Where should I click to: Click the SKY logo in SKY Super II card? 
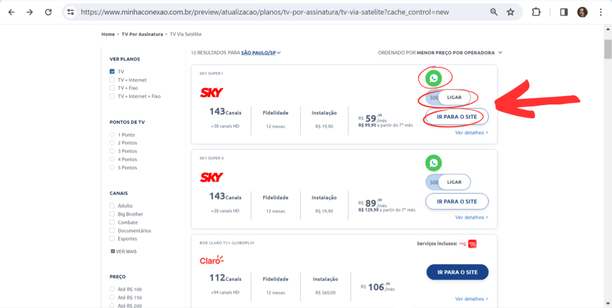point(212,178)
